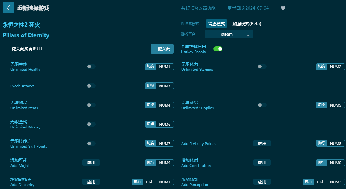Edit NUM6 hotkey for Unlimited Money
The width and height of the screenshot is (346, 189).
point(165,124)
